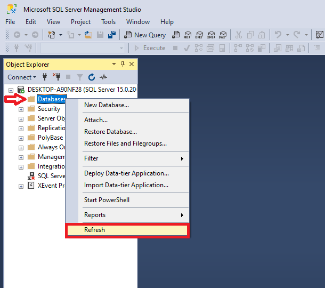325x288 pixels.
Task: Open the Available Databases combo box
Action: point(83,48)
